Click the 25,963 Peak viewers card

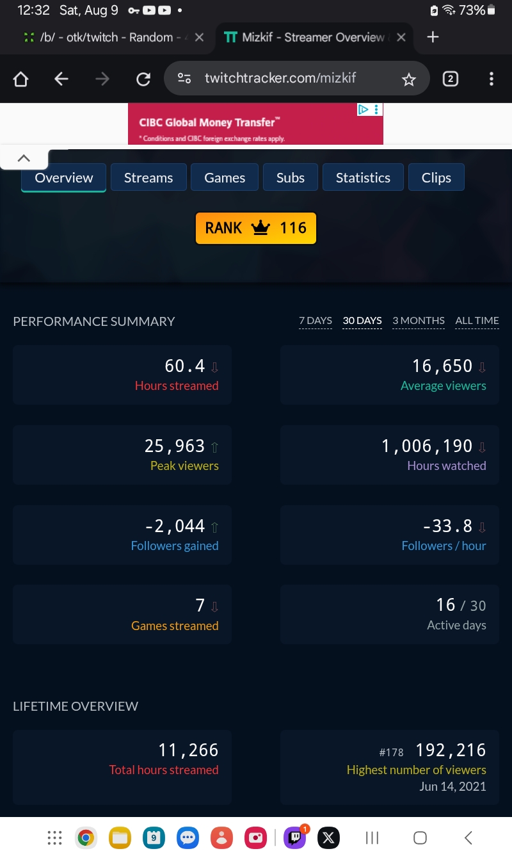122,455
